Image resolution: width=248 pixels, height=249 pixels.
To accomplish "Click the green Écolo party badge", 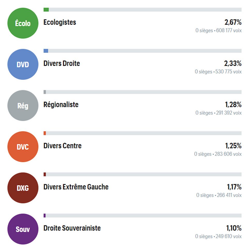I will click(23, 23).
